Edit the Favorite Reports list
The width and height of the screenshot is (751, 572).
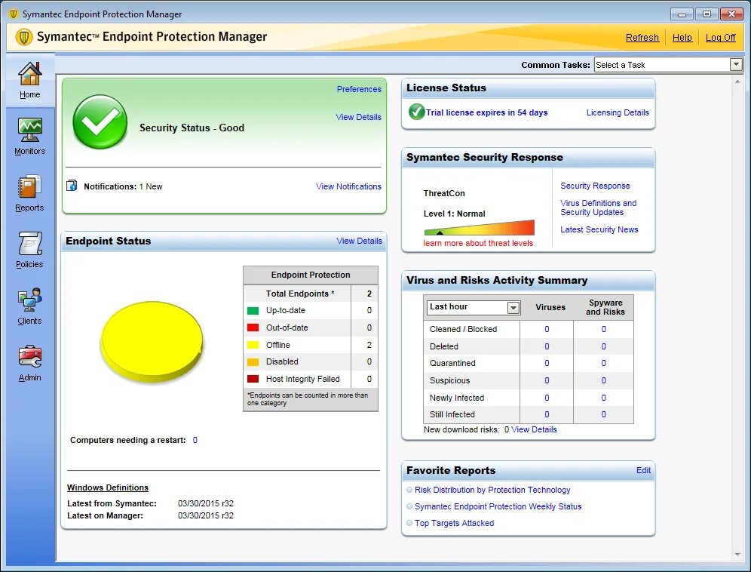click(x=643, y=470)
